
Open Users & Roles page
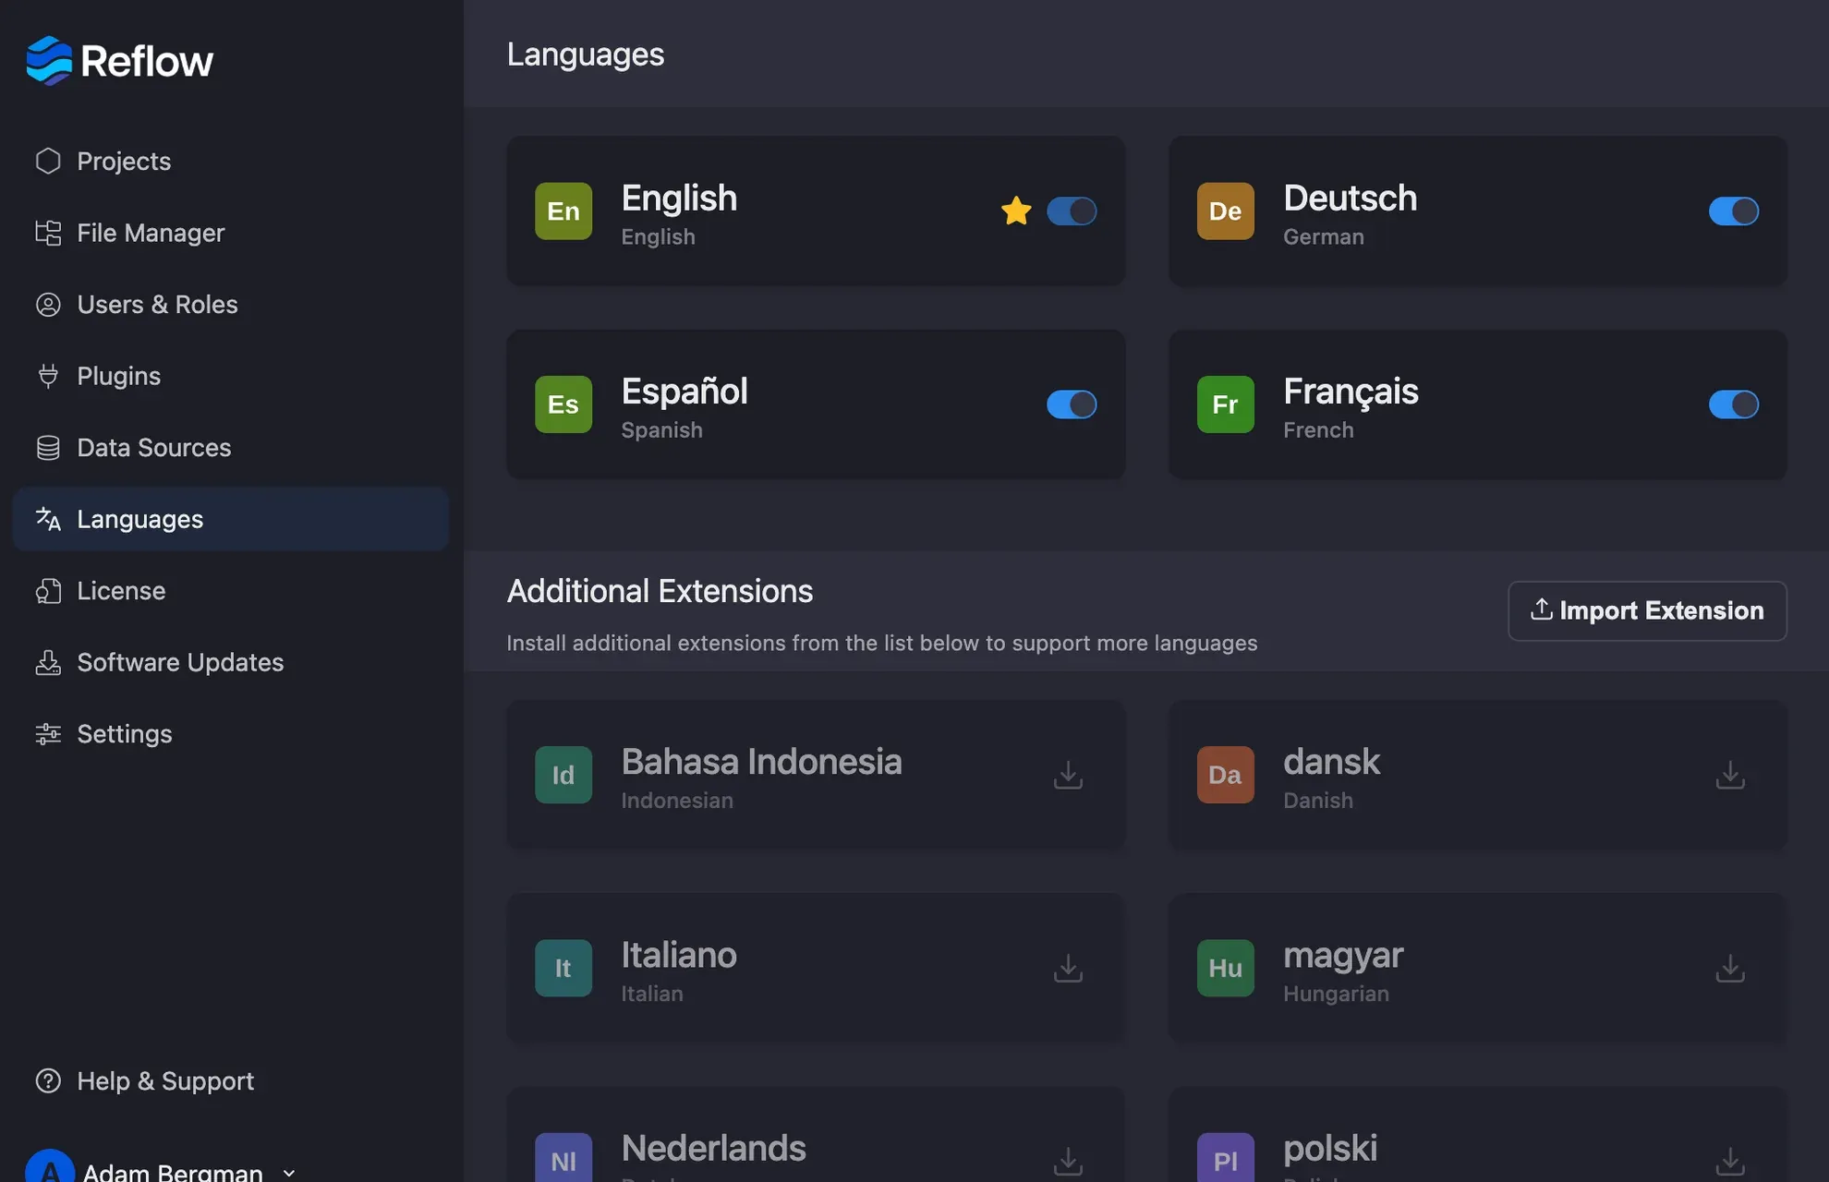pos(230,304)
